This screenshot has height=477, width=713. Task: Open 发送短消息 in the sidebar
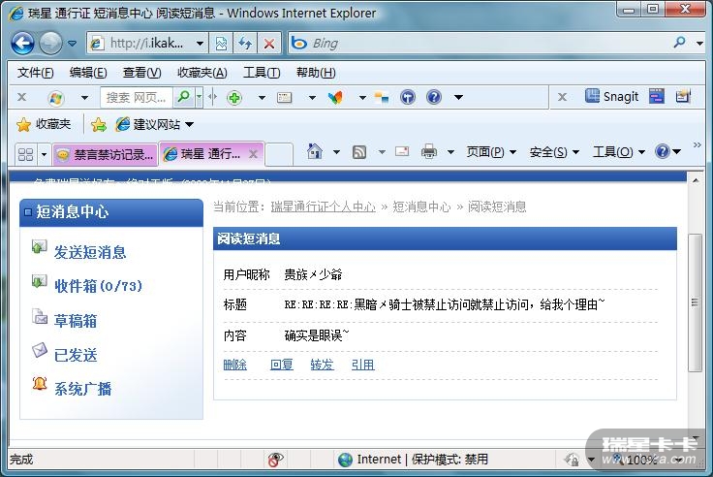point(90,252)
